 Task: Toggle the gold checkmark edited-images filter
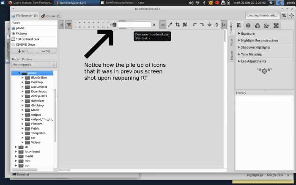[108, 22]
